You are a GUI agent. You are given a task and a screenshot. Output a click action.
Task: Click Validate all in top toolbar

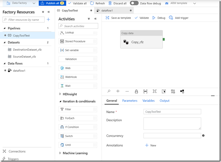[77, 3]
